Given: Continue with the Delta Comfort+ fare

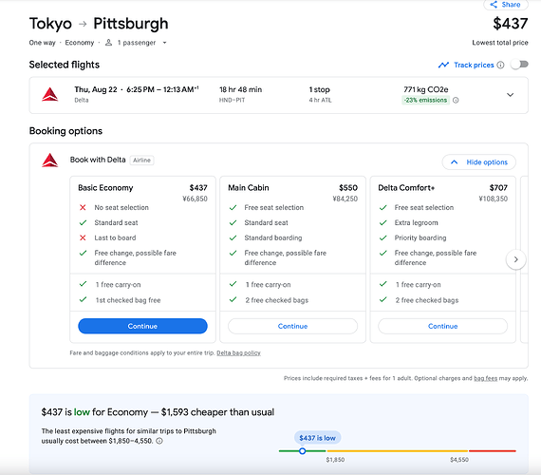Looking at the screenshot, I should coord(442,326).
